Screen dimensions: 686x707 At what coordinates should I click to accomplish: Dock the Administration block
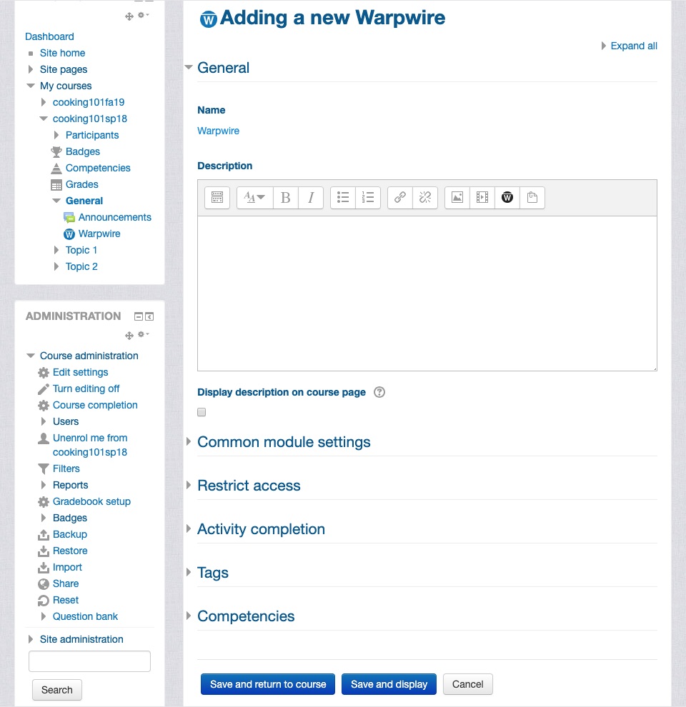(x=149, y=316)
